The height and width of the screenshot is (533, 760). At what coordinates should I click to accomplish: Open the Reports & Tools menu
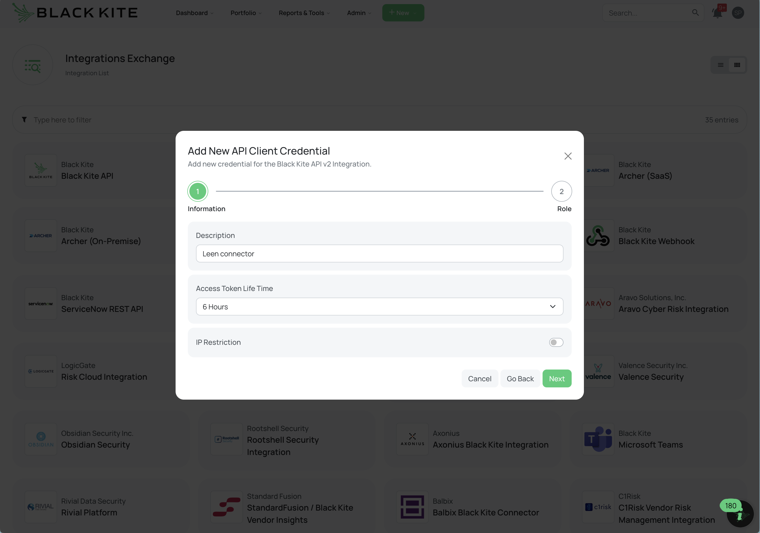[304, 13]
